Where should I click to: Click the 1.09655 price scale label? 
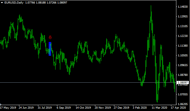[183, 65]
